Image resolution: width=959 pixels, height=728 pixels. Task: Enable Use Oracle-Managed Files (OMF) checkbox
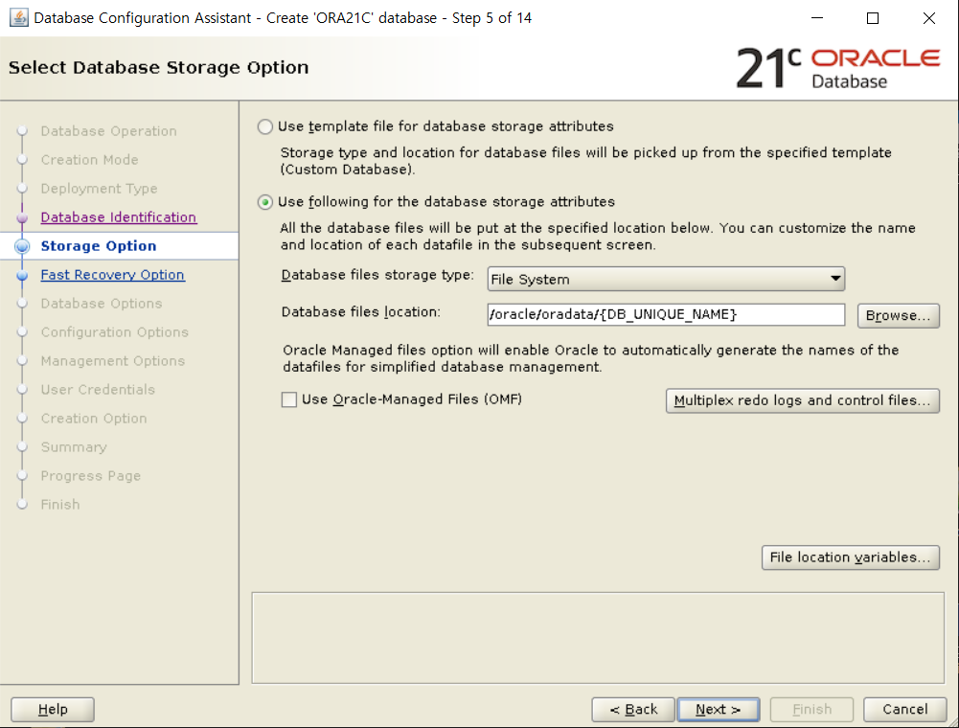[x=289, y=400]
